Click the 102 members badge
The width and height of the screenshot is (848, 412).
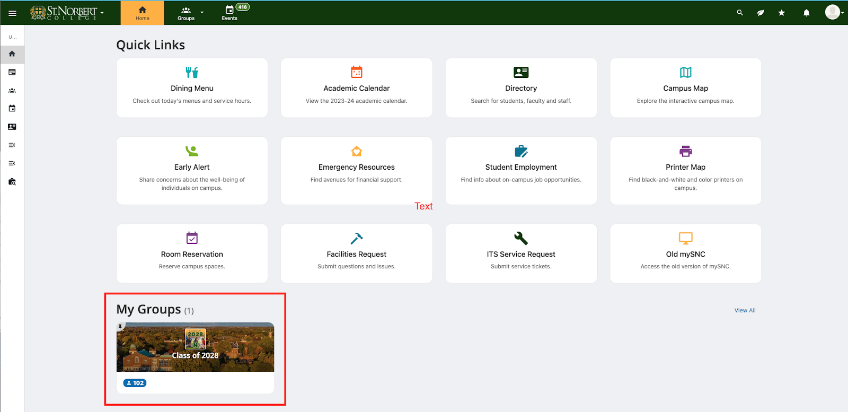pyautogui.click(x=135, y=383)
